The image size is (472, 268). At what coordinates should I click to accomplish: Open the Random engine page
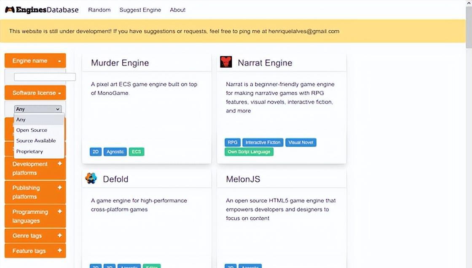(99, 10)
